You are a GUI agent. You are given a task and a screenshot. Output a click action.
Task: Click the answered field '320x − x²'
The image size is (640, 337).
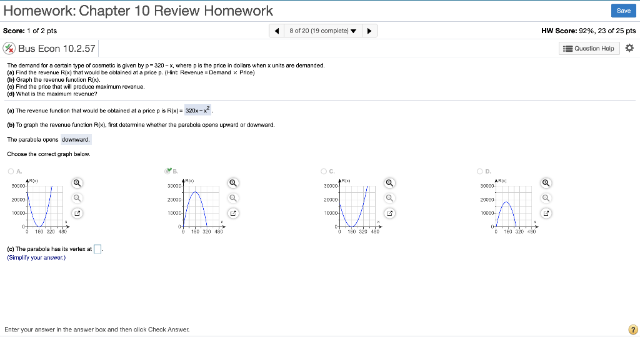[197, 110]
